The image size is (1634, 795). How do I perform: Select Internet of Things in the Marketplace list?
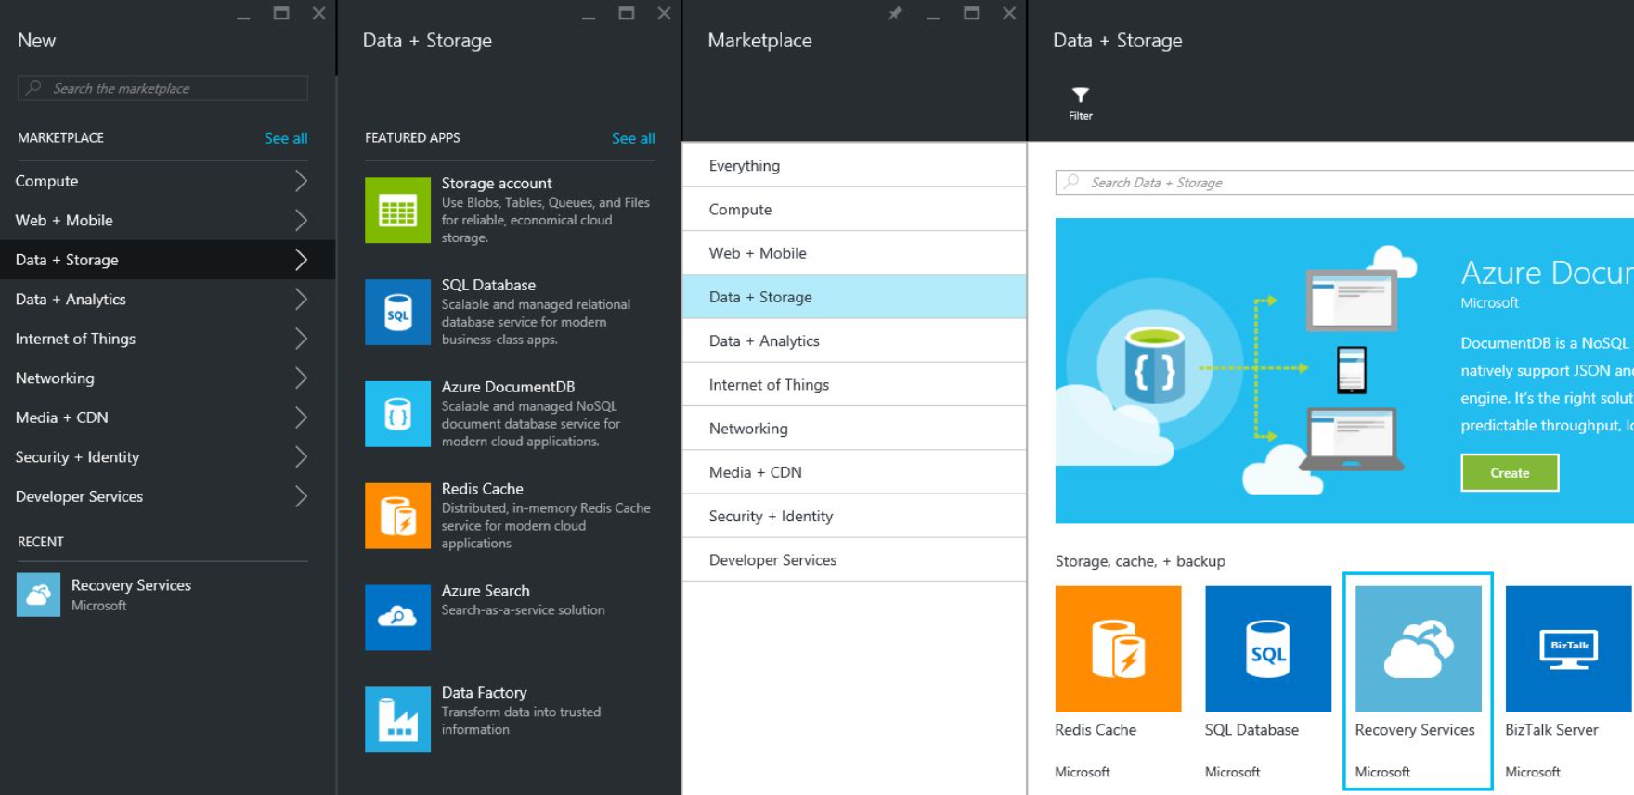(x=854, y=384)
